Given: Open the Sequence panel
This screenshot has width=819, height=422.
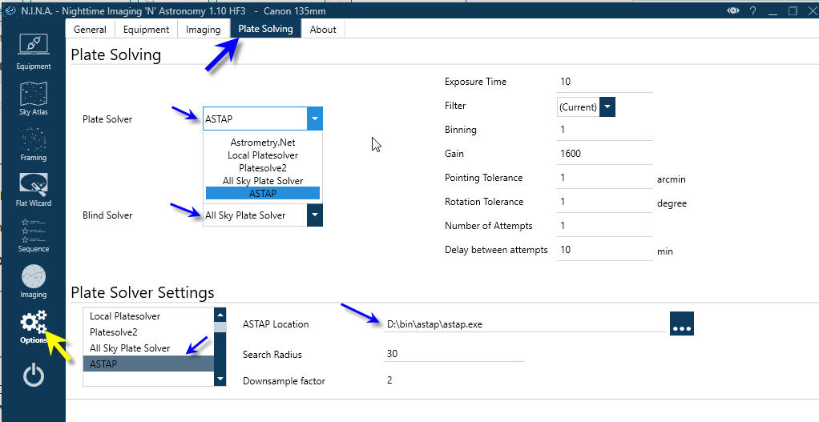Looking at the screenshot, I should coord(33,235).
